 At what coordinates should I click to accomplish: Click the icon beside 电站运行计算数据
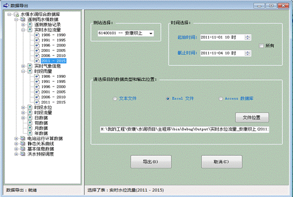(23, 138)
